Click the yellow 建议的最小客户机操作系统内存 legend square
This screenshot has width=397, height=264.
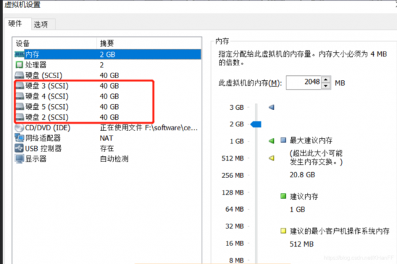pos(283,231)
